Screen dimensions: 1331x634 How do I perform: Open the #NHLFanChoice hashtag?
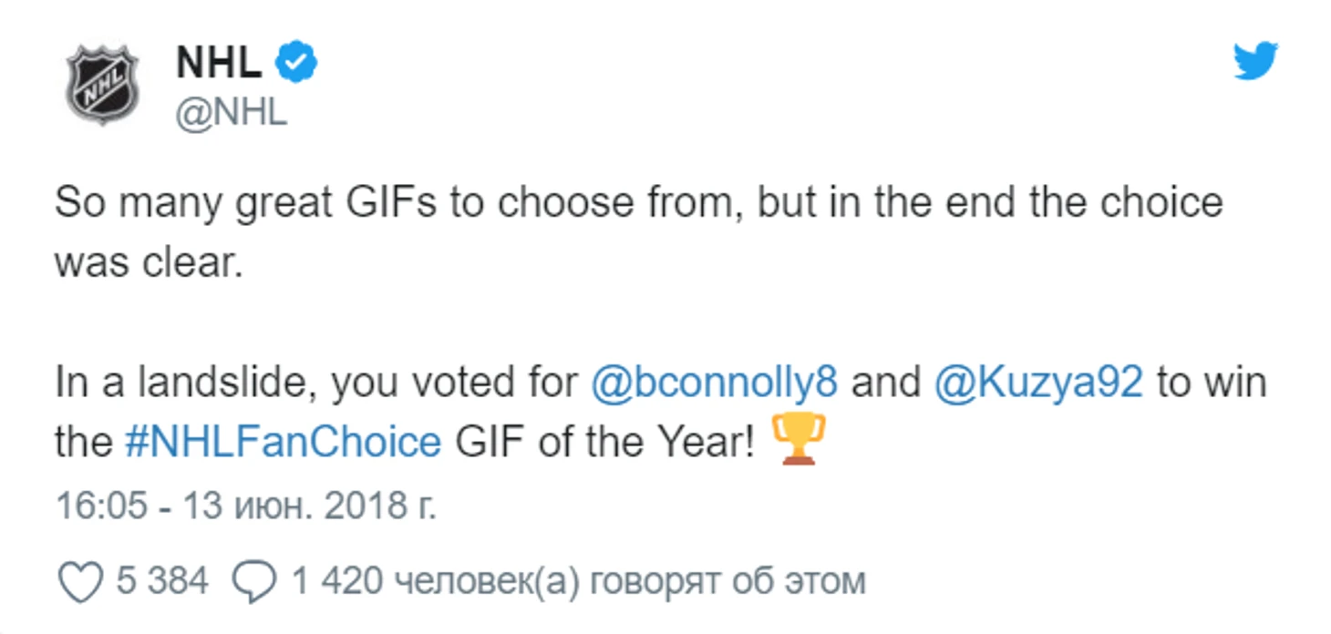283,443
